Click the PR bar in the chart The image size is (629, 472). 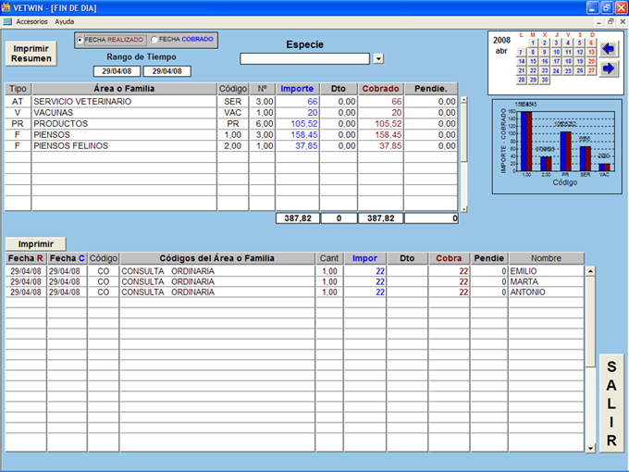[565, 151]
